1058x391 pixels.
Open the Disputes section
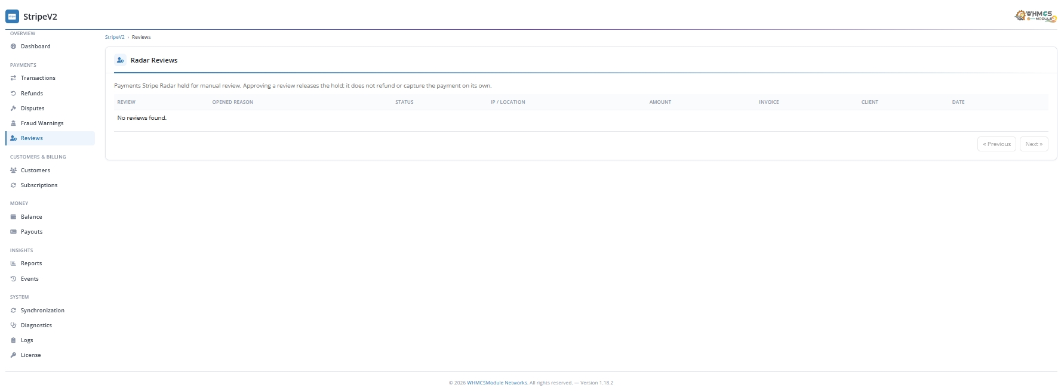[x=50, y=108]
